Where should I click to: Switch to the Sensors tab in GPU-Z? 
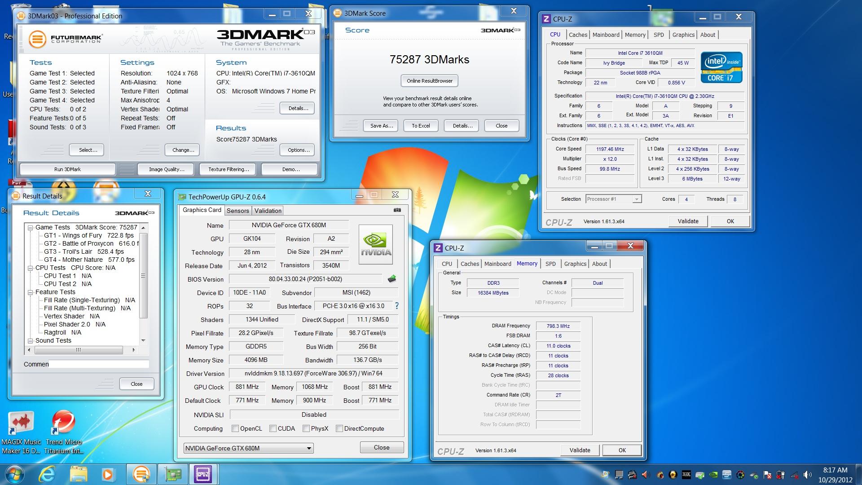[x=237, y=211]
